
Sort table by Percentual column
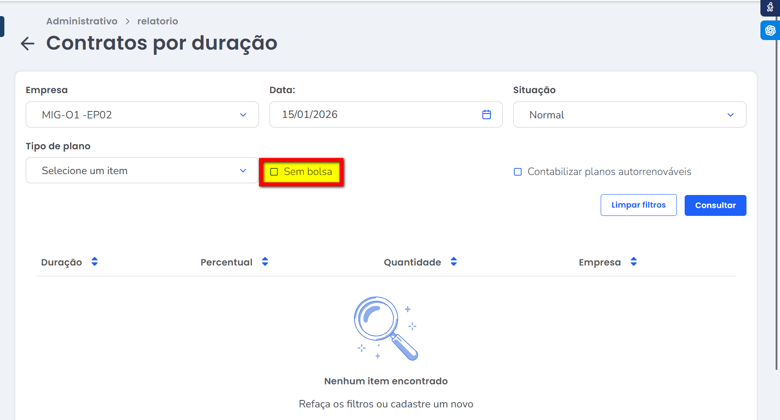[265, 262]
